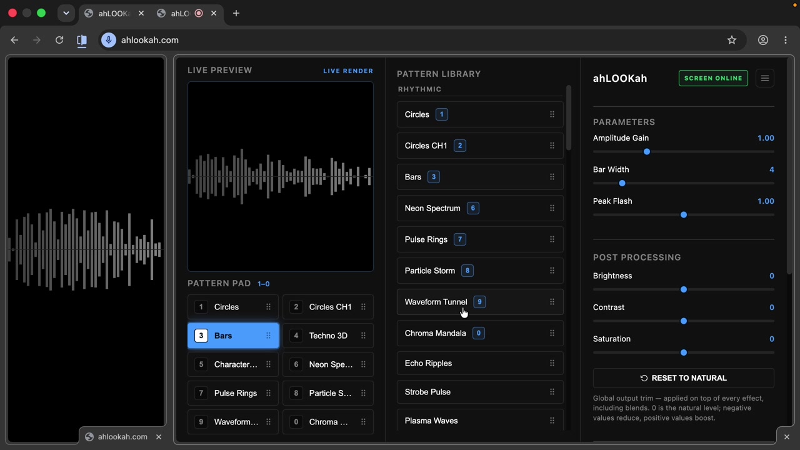Choose Chroma Mandala in the Pattern Library
Screen dimensions: 800x450
click(480, 333)
